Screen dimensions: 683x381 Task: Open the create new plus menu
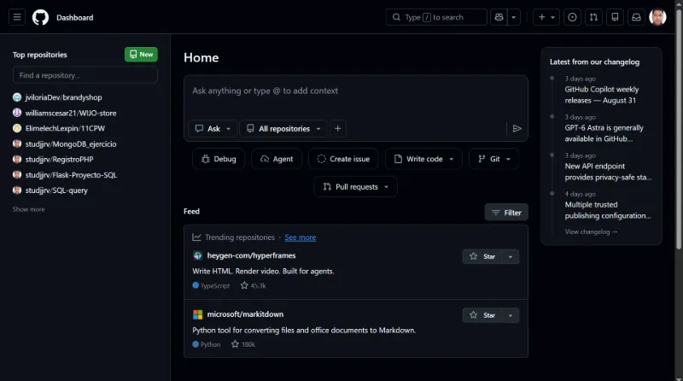(546, 17)
